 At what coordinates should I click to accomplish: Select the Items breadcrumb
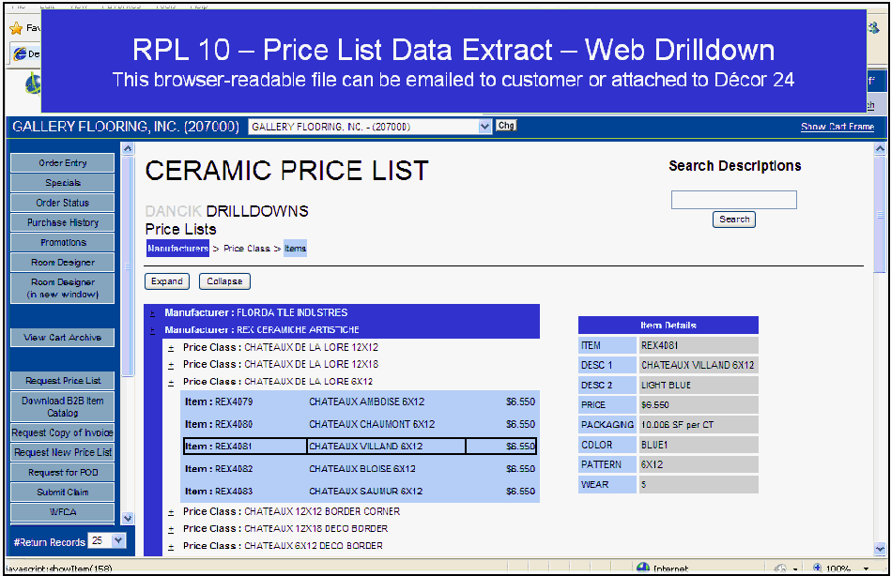pos(295,249)
